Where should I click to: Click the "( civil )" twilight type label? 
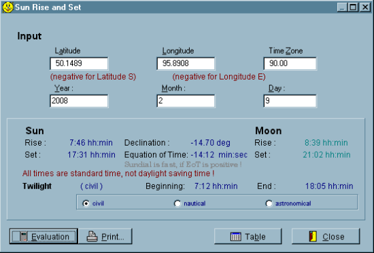(x=92, y=186)
